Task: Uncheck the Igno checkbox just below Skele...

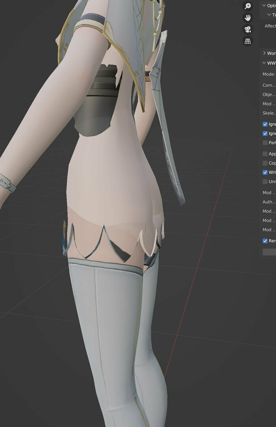Action: coord(265,124)
